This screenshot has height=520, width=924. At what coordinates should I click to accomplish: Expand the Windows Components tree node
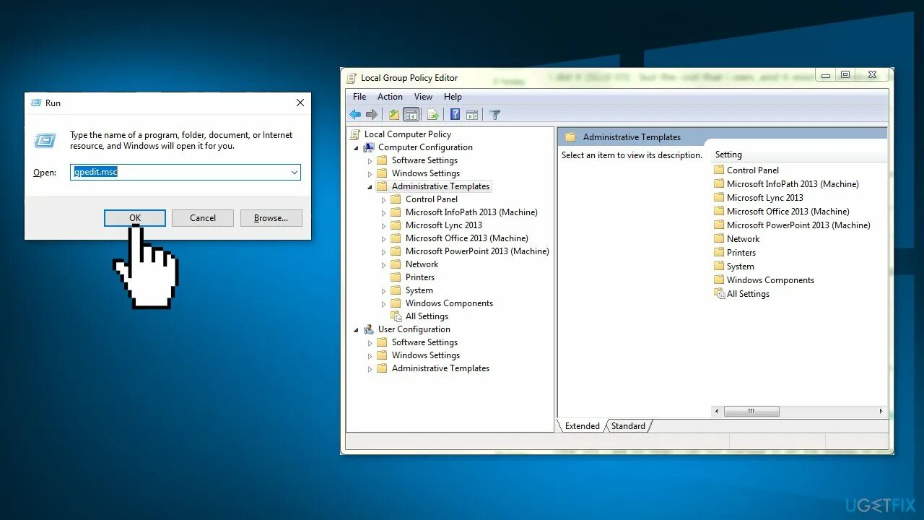(x=384, y=304)
